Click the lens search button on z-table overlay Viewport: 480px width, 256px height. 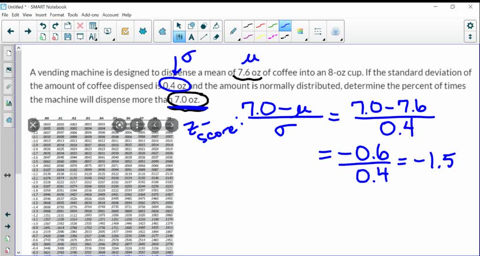(120, 125)
